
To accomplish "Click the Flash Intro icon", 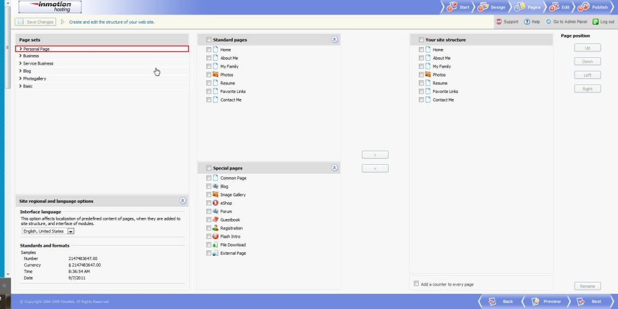I will pos(215,236).
